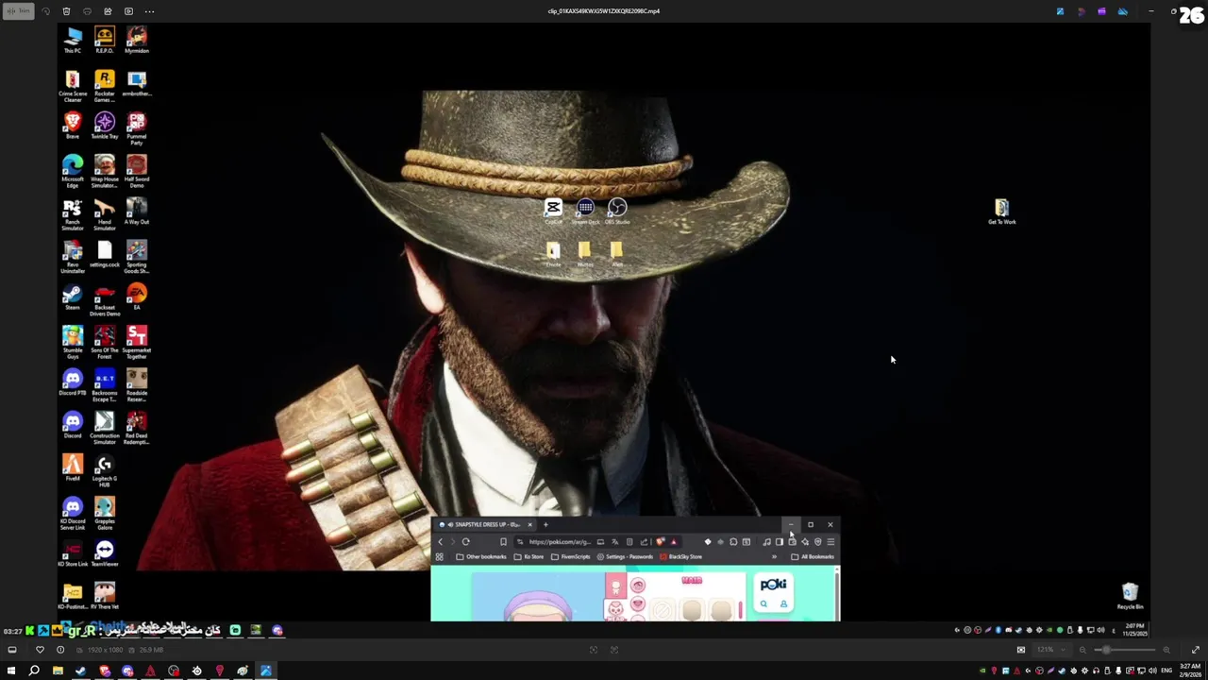Image resolution: width=1208 pixels, height=680 pixels.
Task: Click the taskbar search icon
Action: click(x=34, y=671)
